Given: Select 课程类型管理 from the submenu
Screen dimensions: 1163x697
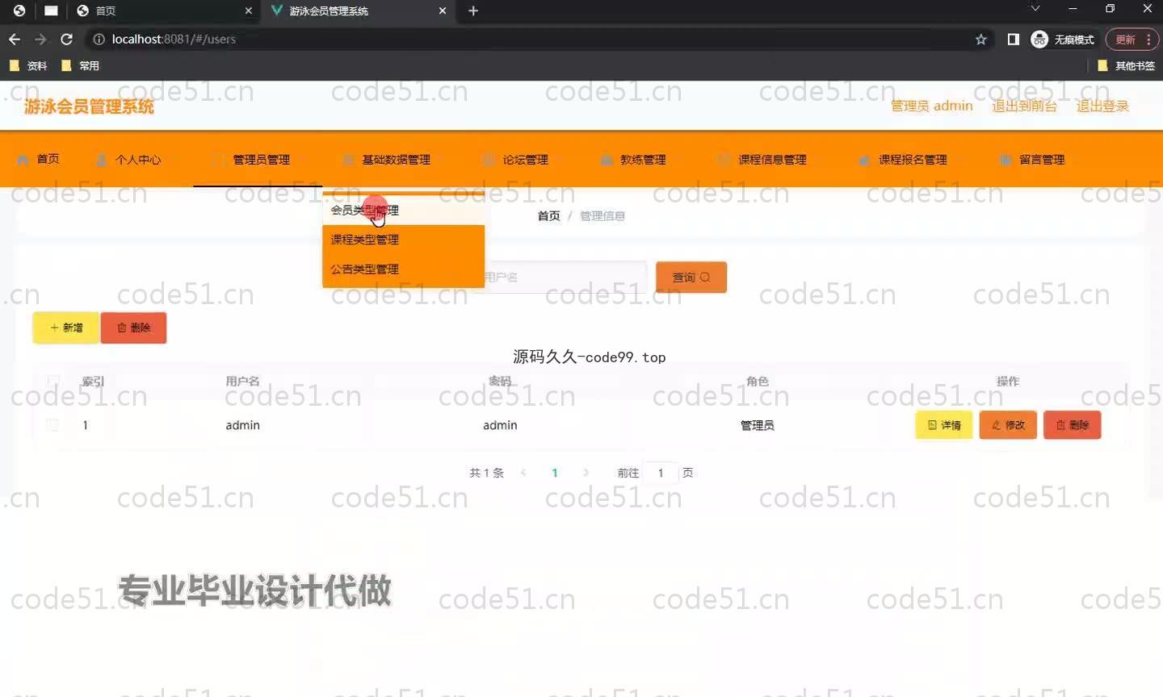Looking at the screenshot, I should [365, 240].
